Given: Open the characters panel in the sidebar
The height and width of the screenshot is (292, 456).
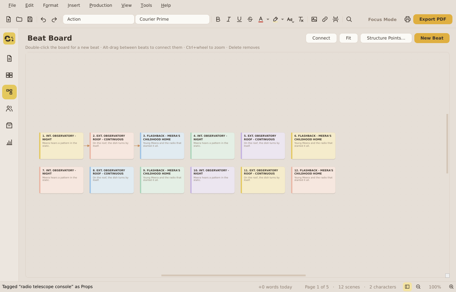Looking at the screenshot, I should click(x=9, y=109).
